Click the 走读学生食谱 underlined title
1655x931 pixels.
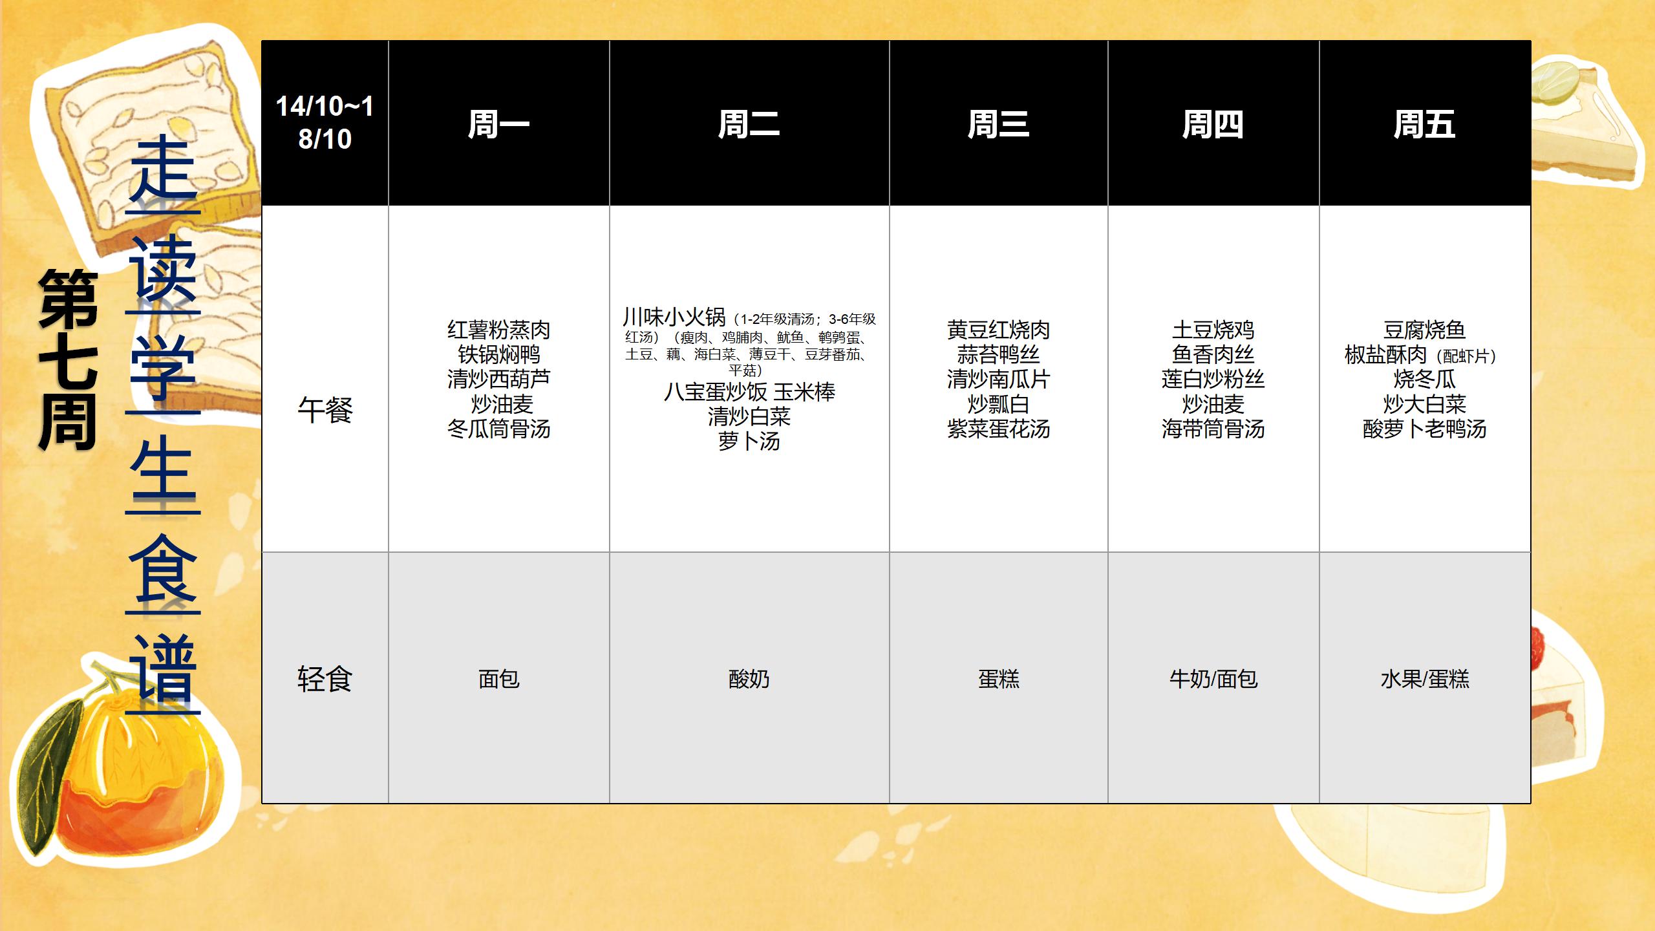point(163,425)
